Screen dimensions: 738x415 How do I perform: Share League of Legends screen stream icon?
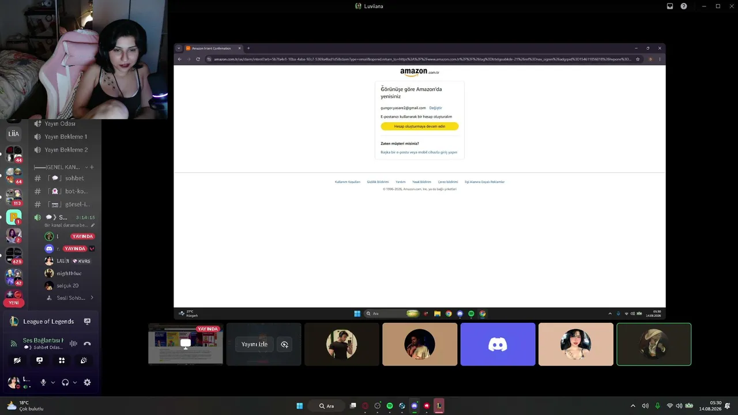tap(87, 322)
